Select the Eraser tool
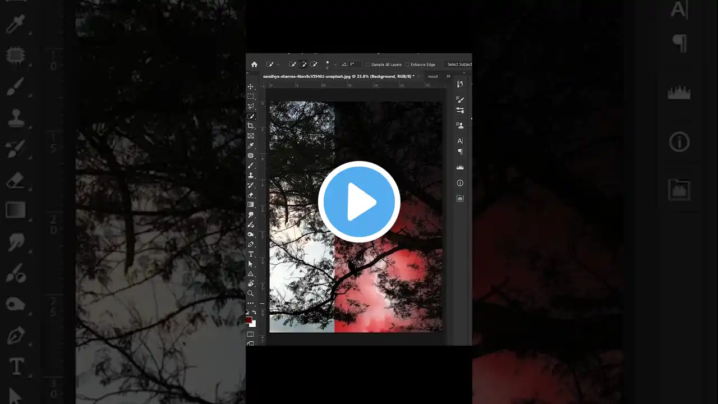This screenshot has height=404, width=718. coord(251,195)
